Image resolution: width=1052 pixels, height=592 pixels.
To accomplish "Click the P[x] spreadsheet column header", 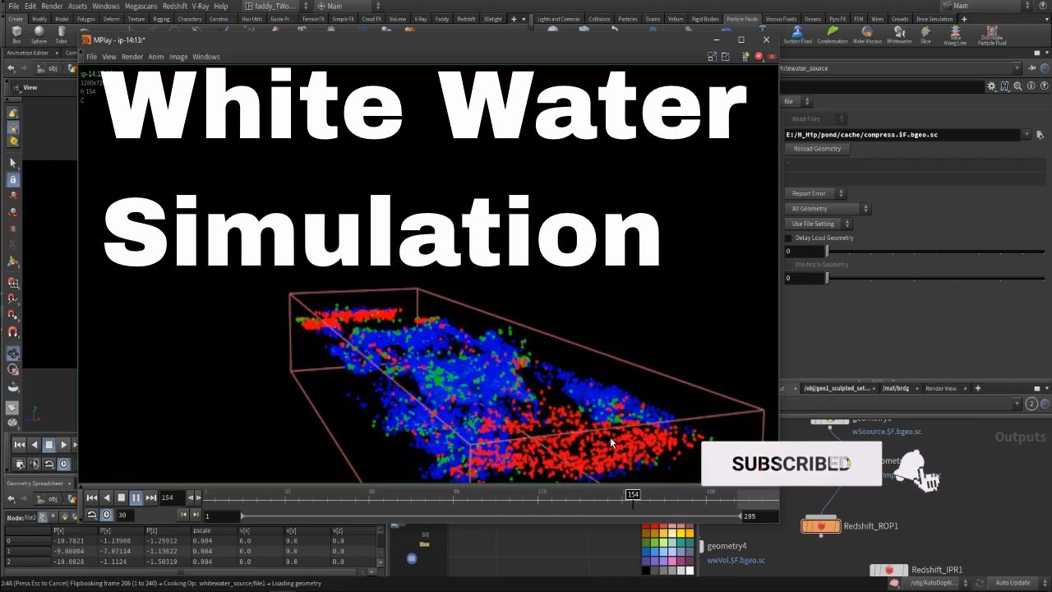I will [x=58, y=530].
